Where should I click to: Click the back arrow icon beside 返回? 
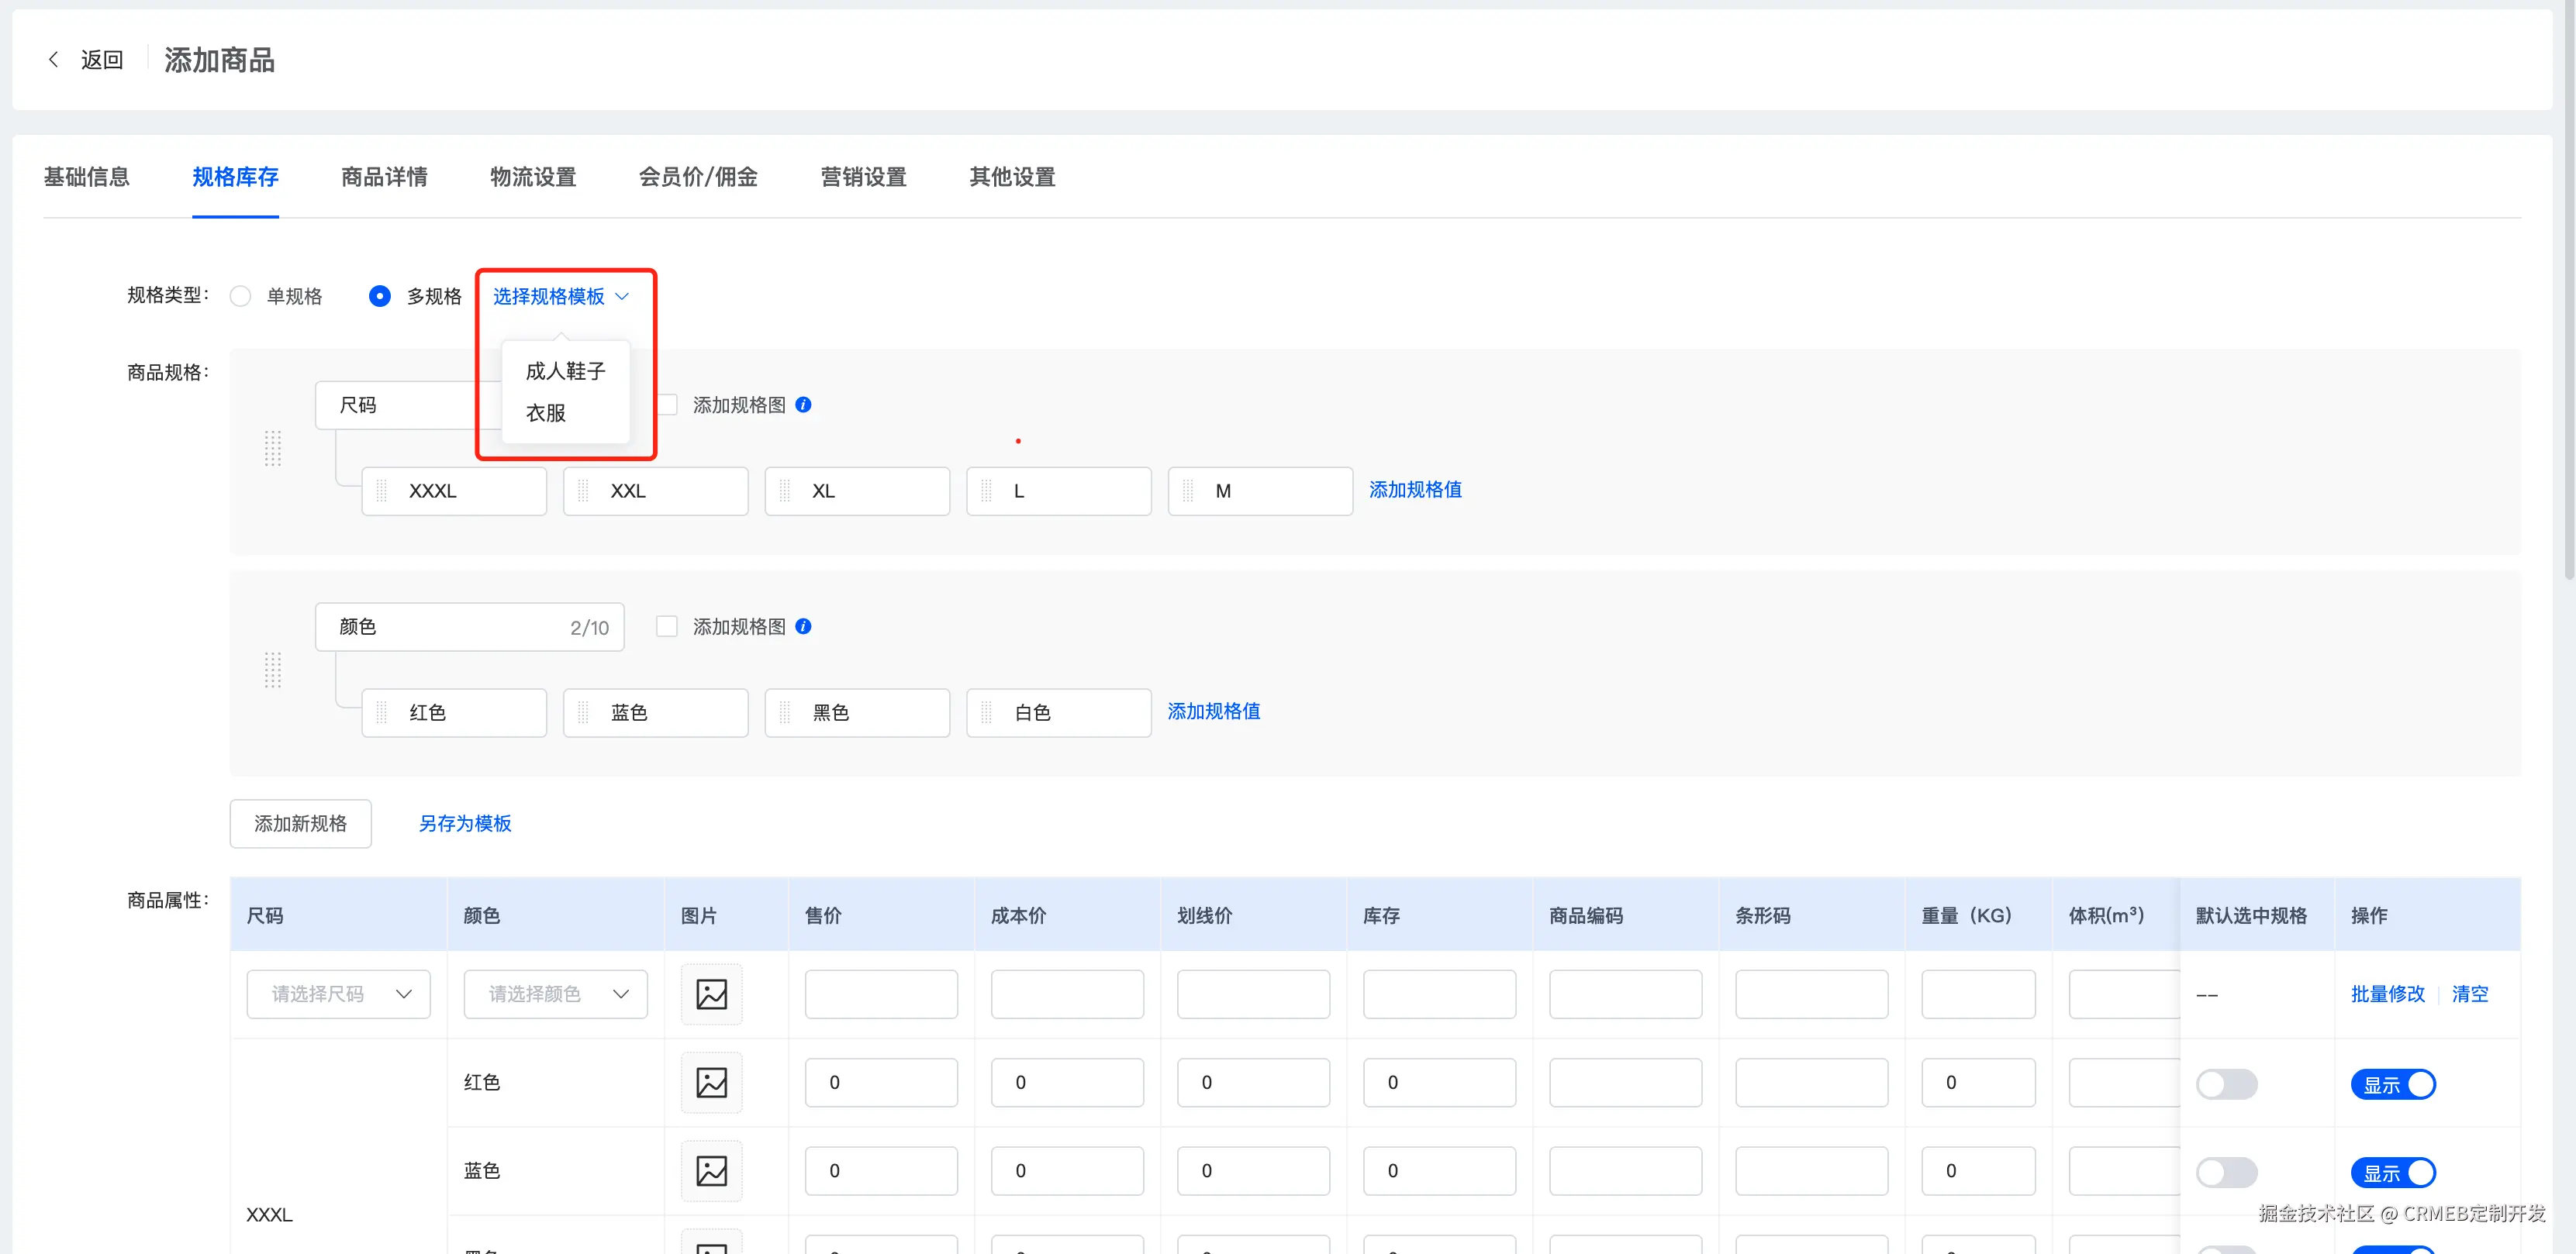tap(54, 60)
